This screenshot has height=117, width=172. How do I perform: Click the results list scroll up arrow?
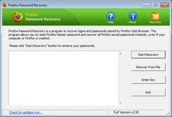coord(121,53)
